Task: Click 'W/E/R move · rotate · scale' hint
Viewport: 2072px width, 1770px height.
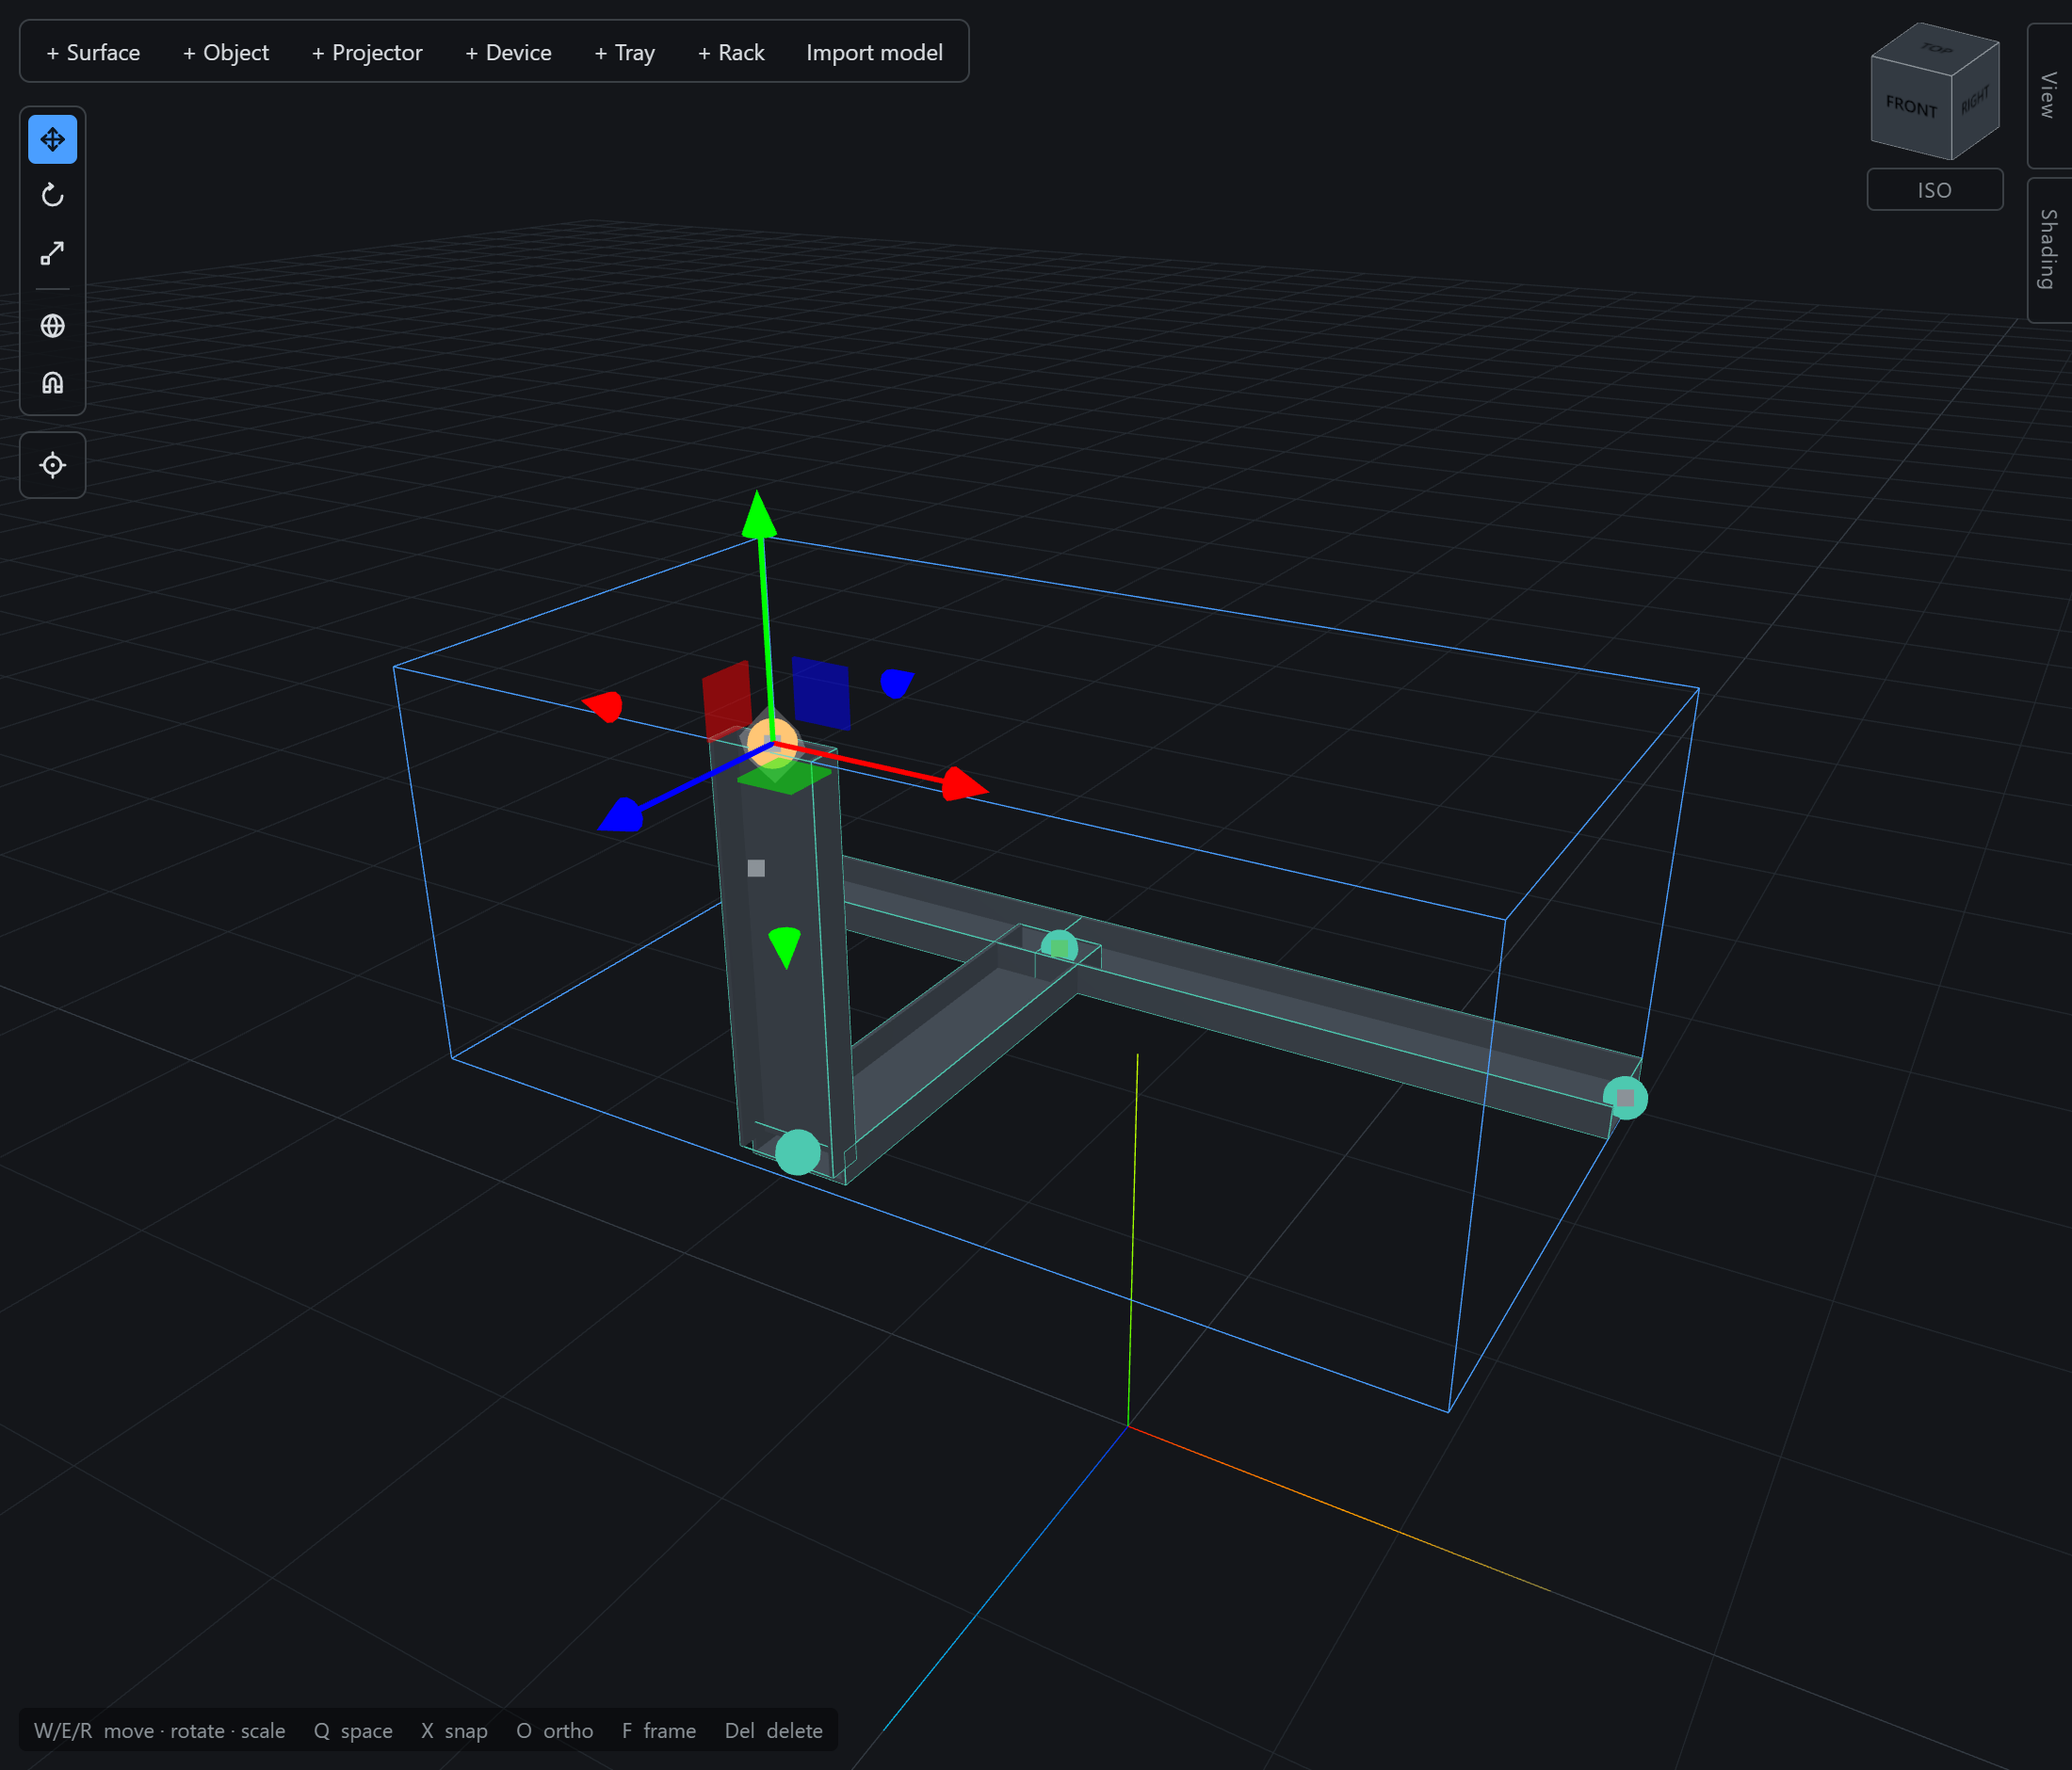Action: (x=160, y=1730)
